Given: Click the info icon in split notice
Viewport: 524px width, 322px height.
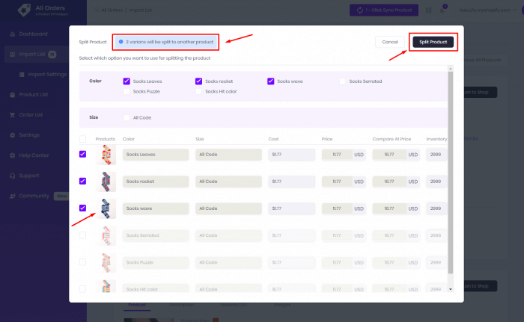Looking at the screenshot, I should point(121,42).
